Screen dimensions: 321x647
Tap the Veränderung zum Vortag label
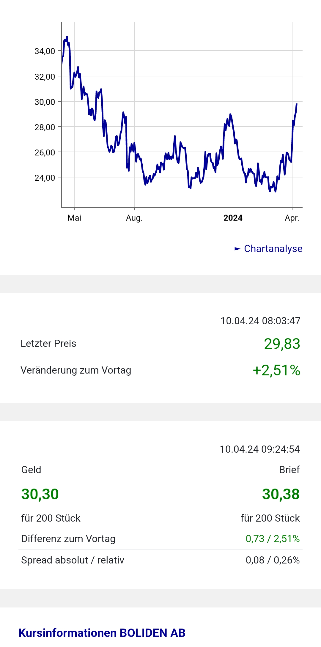click(76, 370)
